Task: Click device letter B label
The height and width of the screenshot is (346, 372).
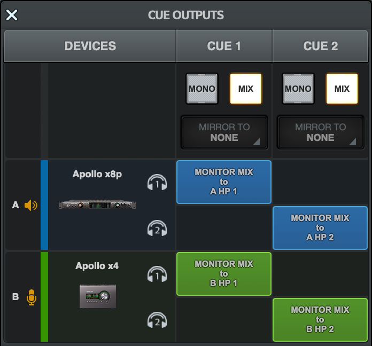Action: point(15,297)
